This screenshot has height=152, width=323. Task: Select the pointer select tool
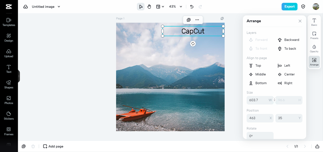pyautogui.click(x=141, y=7)
